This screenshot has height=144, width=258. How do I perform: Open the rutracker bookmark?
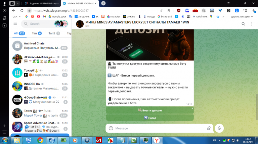pyautogui.click(x=114, y=16)
